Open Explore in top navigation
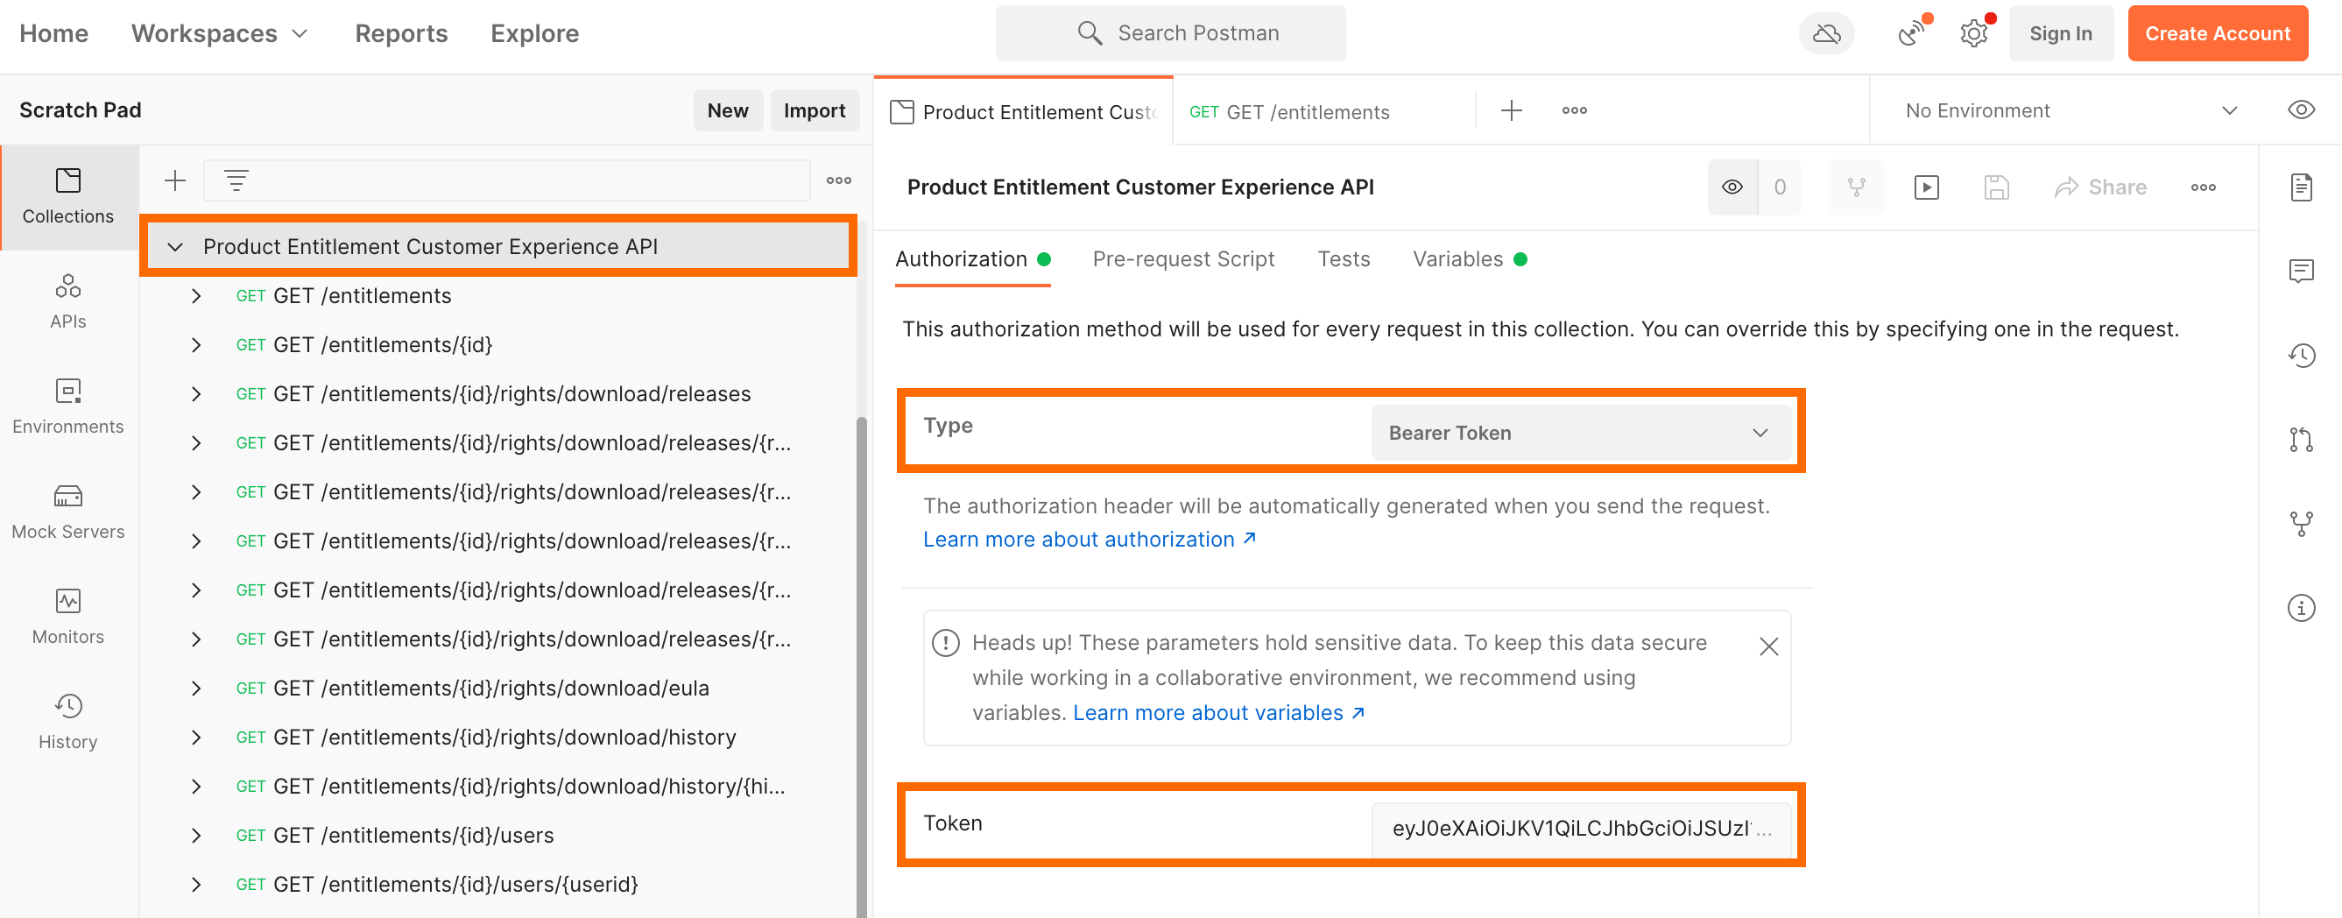 click(534, 33)
